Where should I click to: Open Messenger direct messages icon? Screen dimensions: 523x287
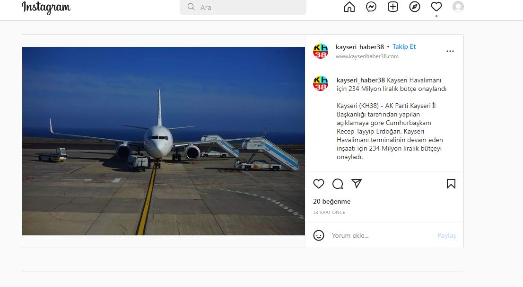tap(371, 7)
